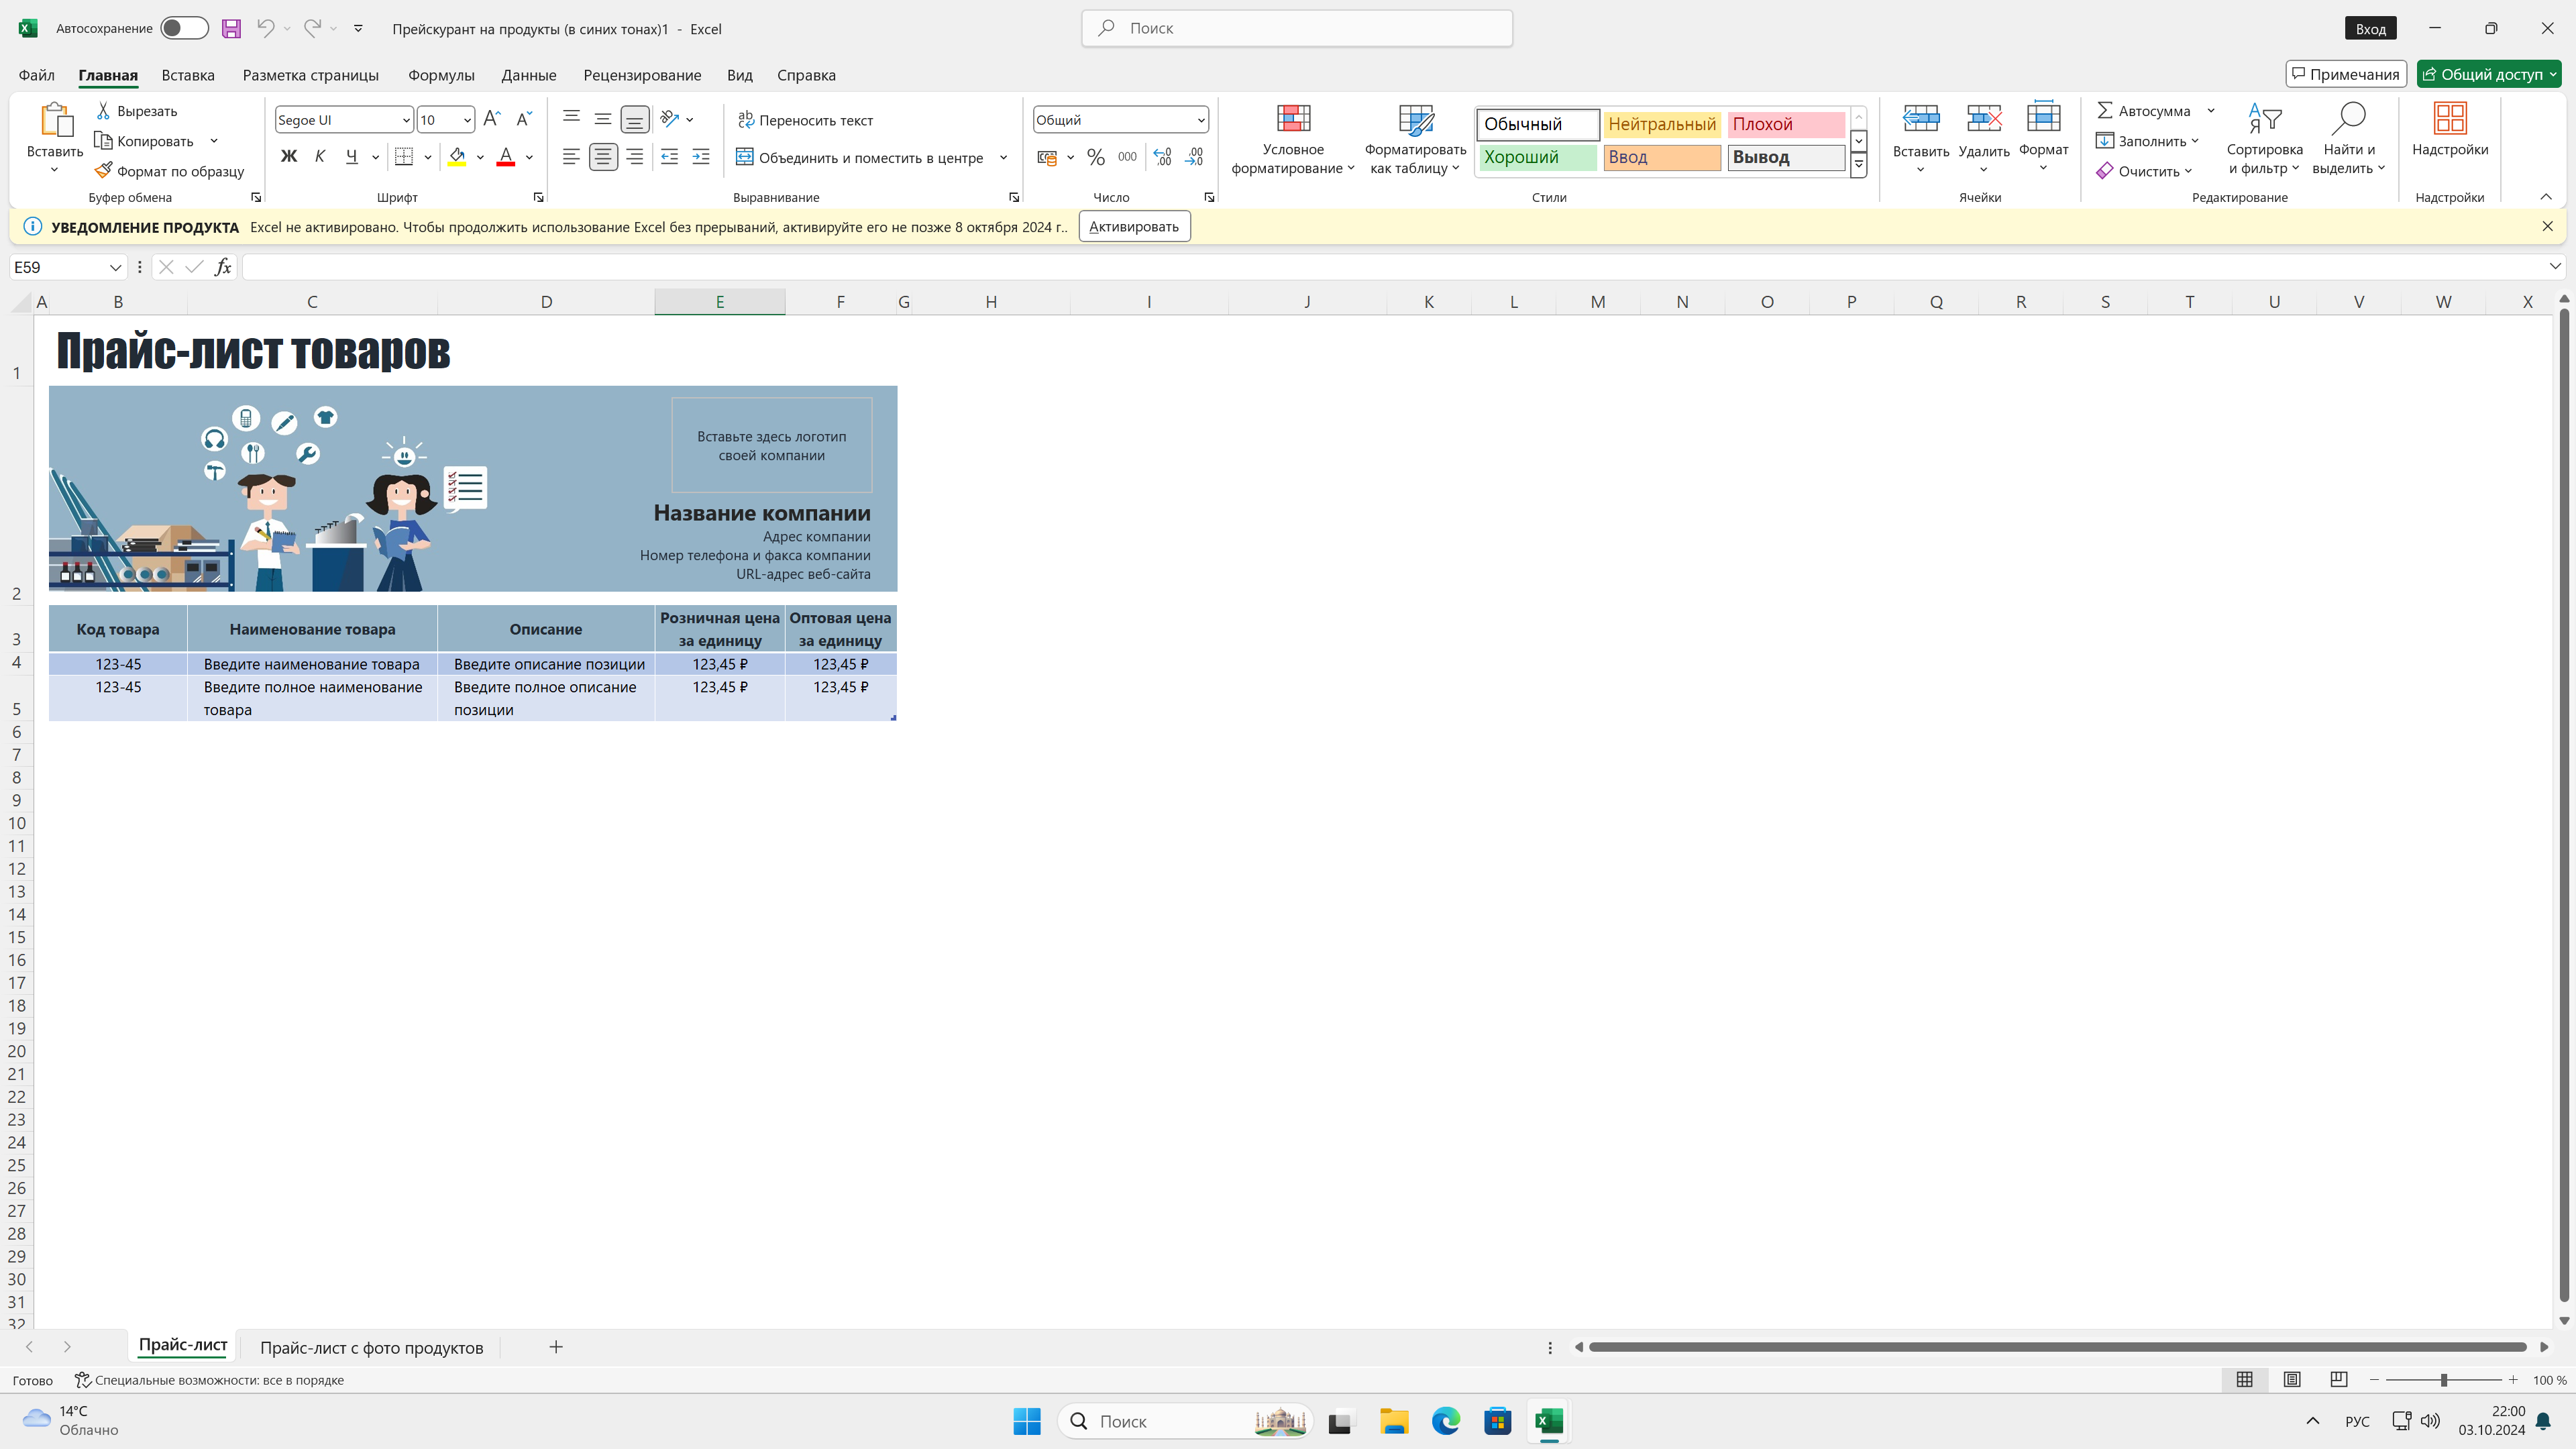The image size is (2576, 1449).
Task: Apply the Хороший cell style
Action: (1537, 157)
